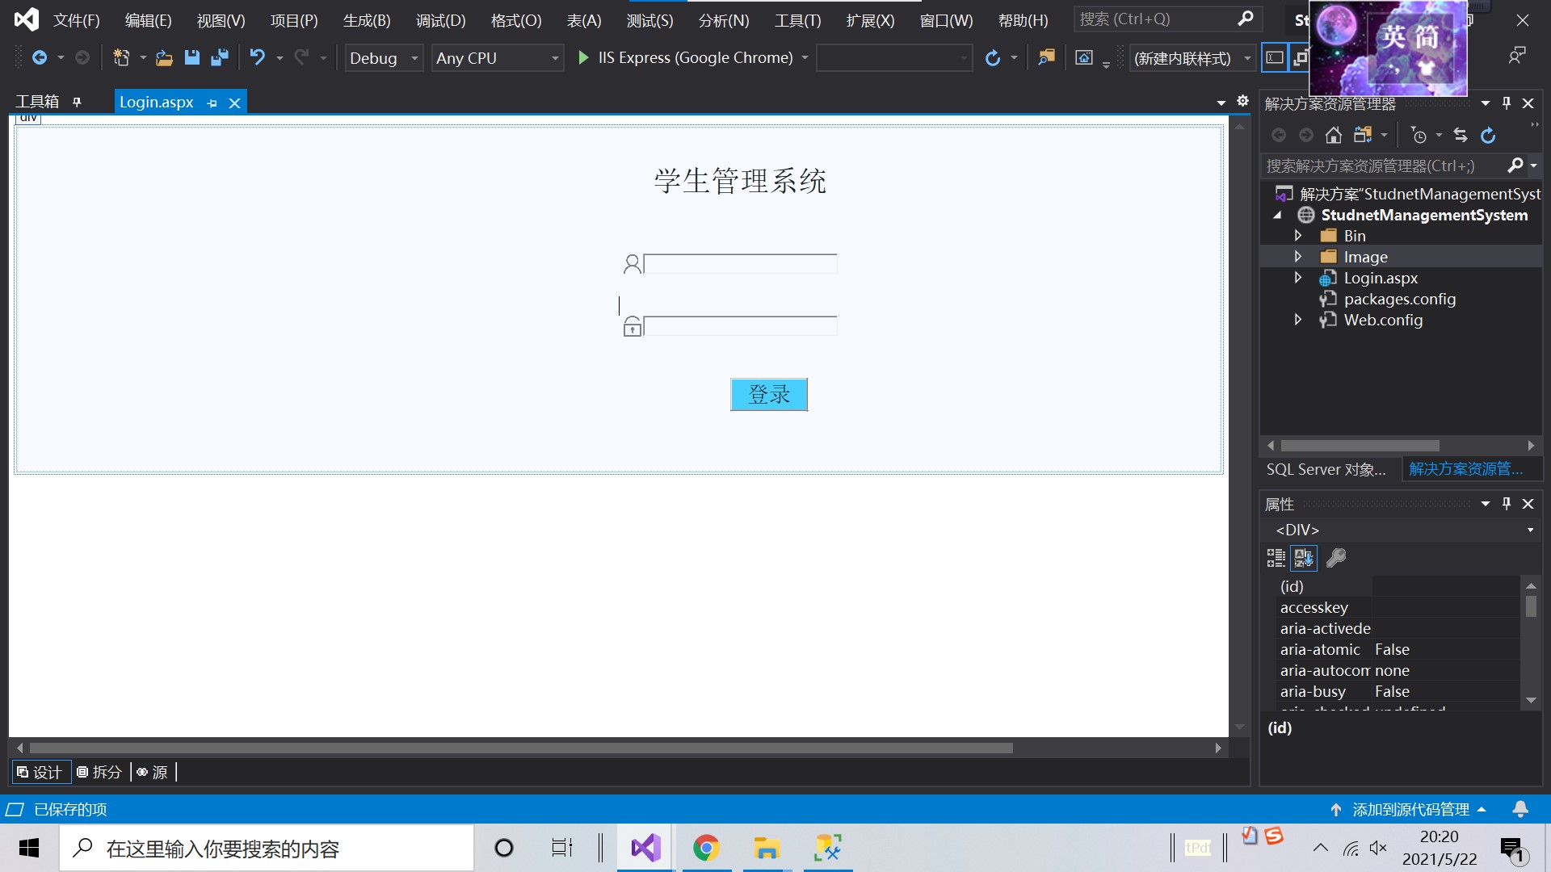This screenshot has height=872, width=1551.
Task: Click the New Item toolbar icon
Action: click(121, 57)
